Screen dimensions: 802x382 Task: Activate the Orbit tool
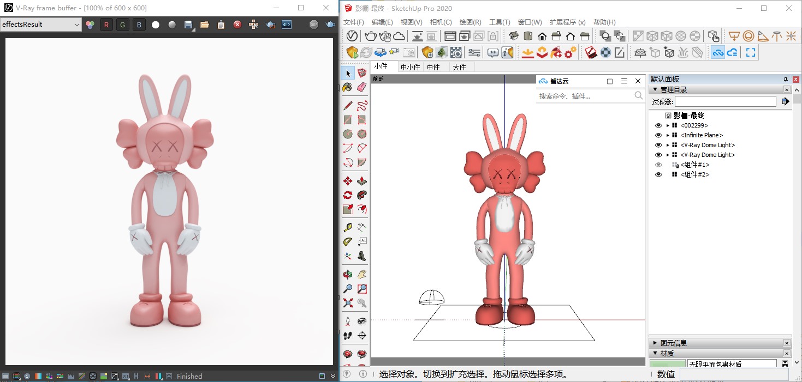(x=348, y=274)
